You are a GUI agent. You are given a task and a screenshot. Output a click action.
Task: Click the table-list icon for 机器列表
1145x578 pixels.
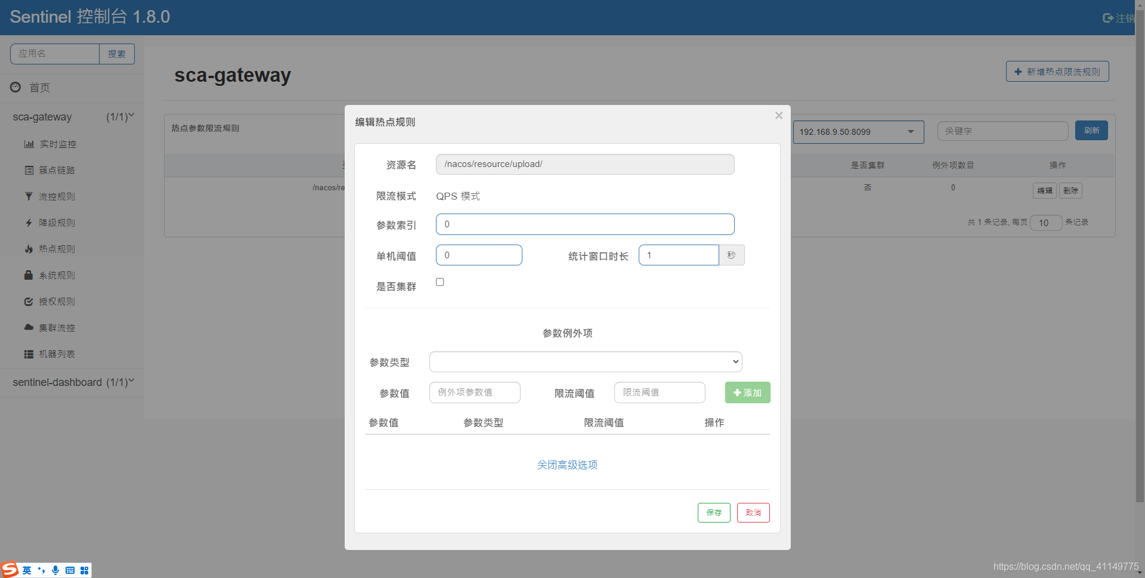(x=29, y=354)
